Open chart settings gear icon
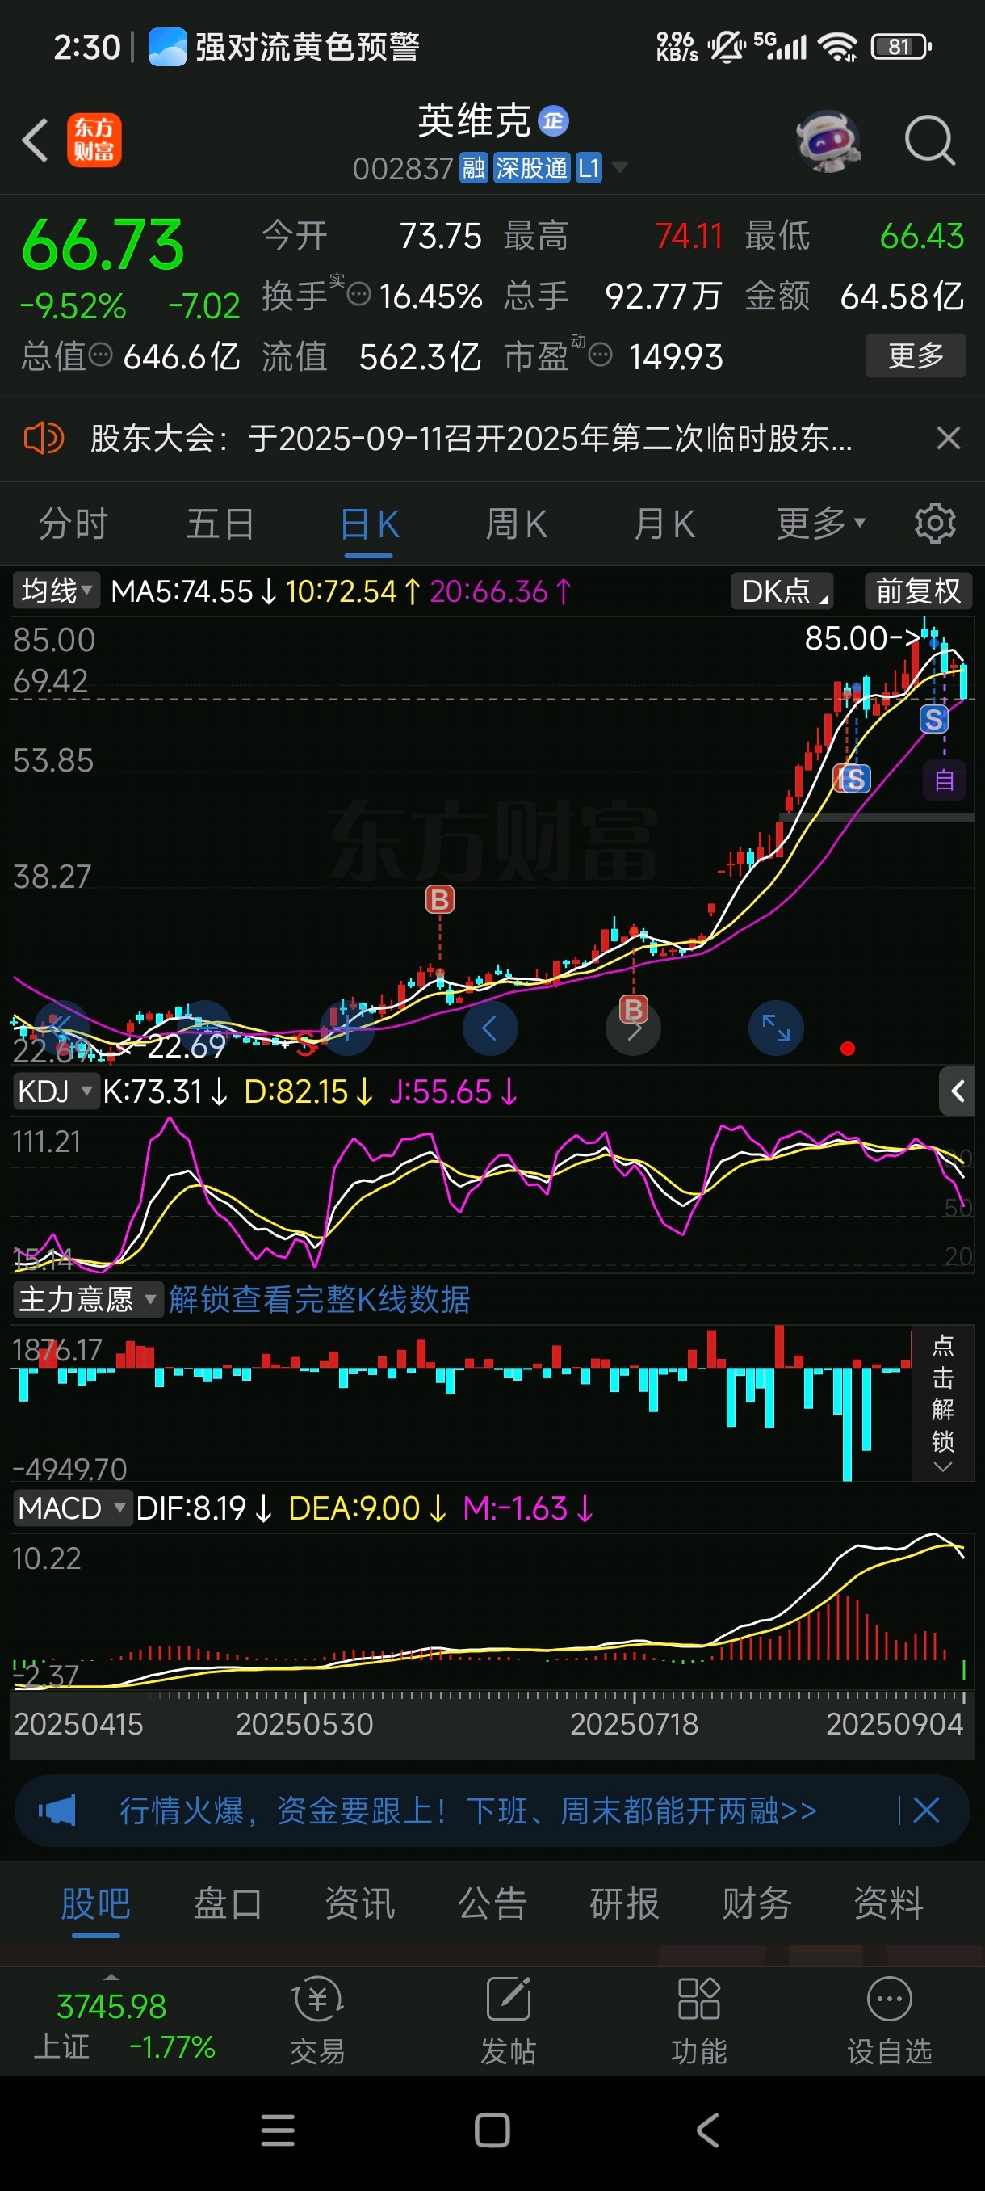 pyautogui.click(x=935, y=524)
